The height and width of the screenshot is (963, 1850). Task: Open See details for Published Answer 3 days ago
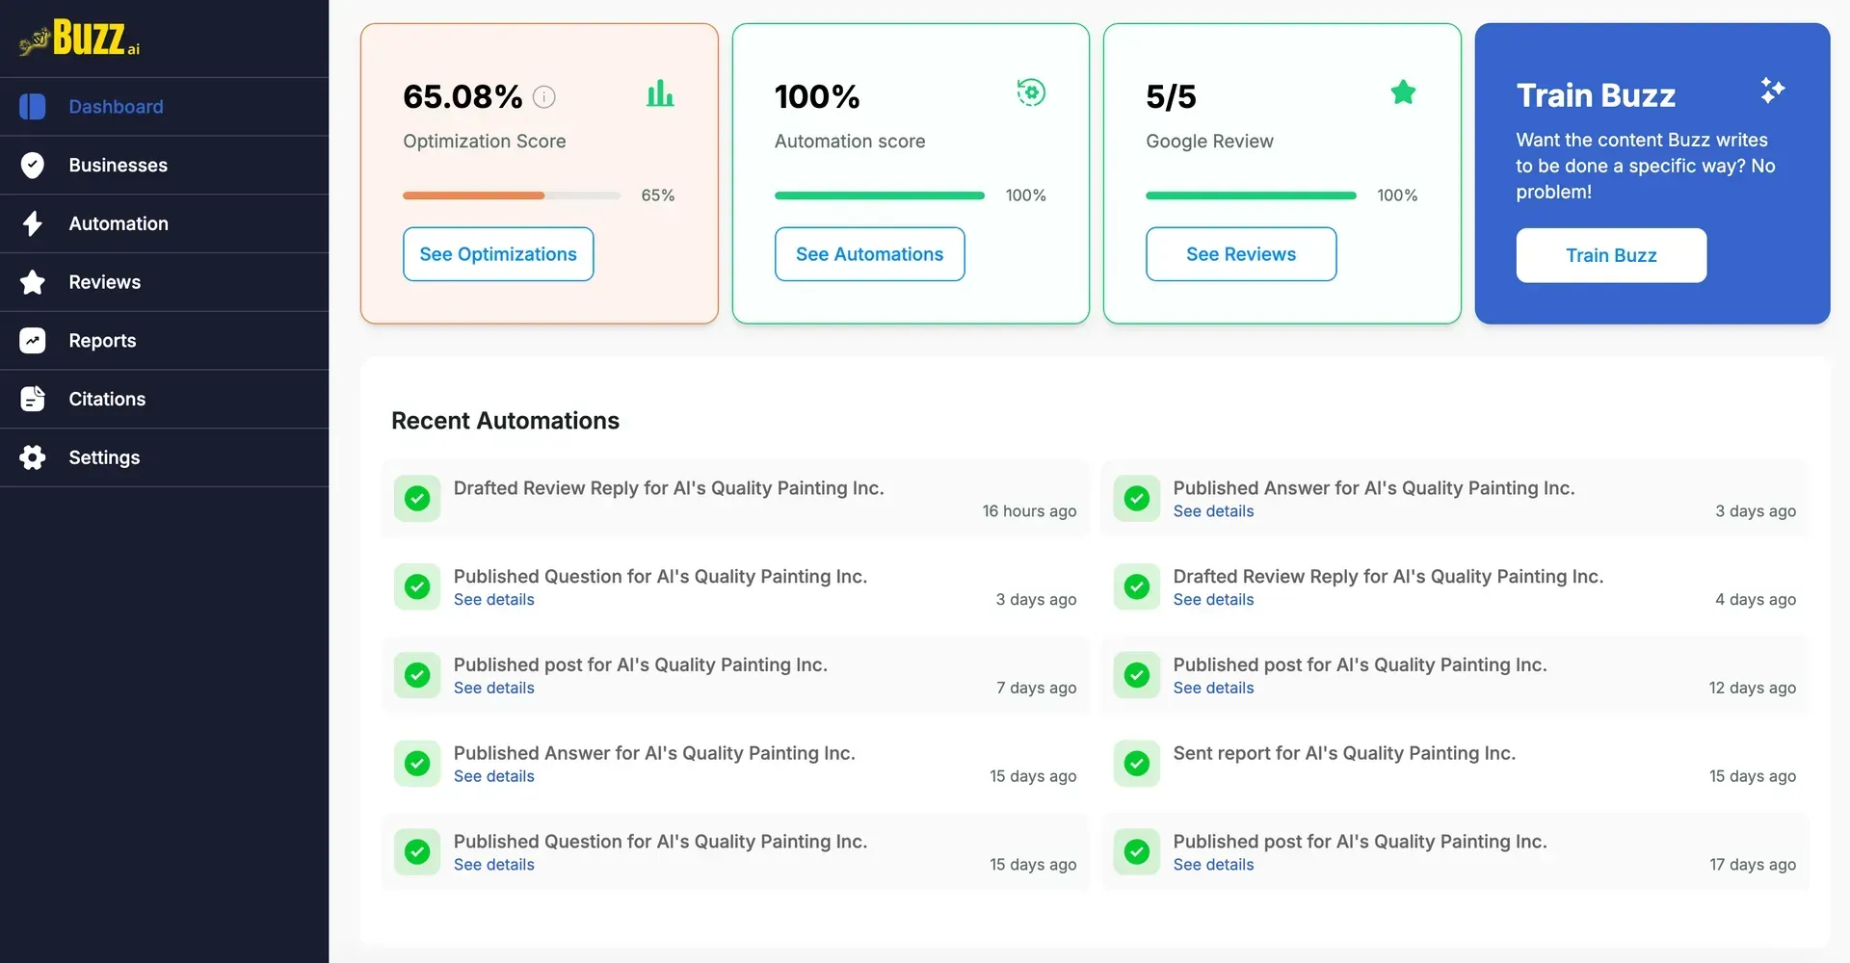pyautogui.click(x=1213, y=511)
